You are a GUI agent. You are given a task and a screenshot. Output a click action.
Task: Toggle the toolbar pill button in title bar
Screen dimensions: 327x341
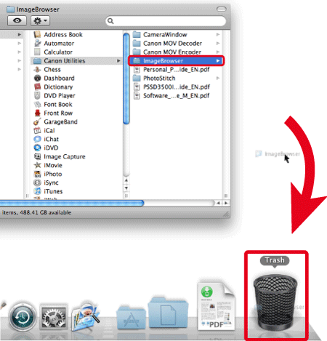coord(221,9)
